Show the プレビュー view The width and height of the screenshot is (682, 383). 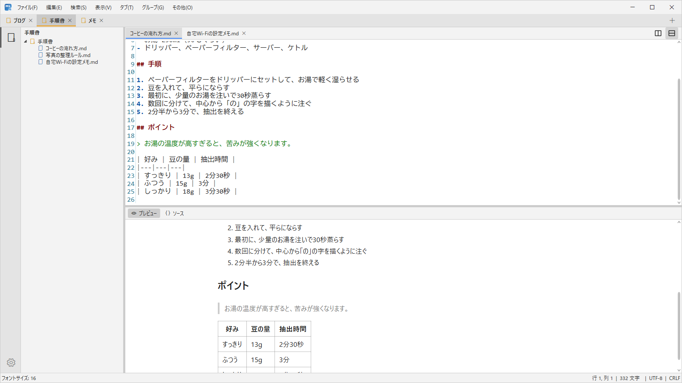click(x=144, y=213)
